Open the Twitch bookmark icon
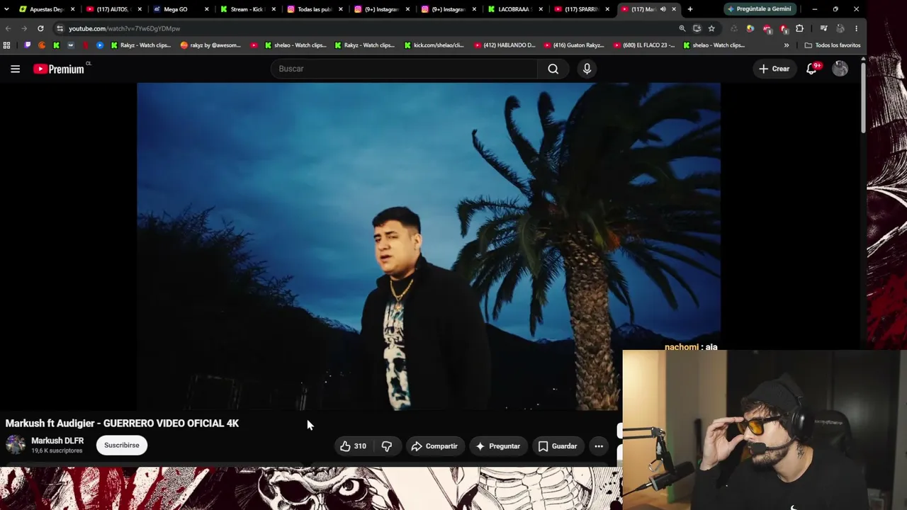 click(28, 45)
